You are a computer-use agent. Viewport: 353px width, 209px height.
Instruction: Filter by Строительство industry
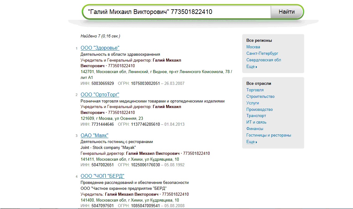260,97
